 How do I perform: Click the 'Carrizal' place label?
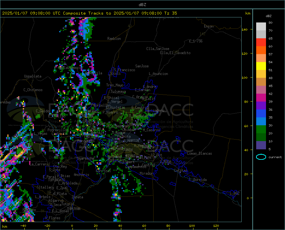click(103, 171)
